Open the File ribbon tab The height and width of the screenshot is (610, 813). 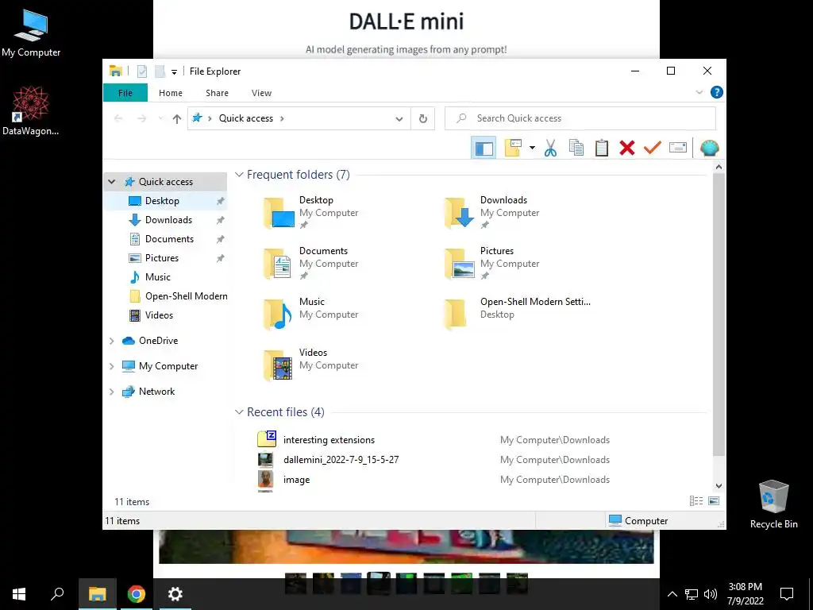125,93
